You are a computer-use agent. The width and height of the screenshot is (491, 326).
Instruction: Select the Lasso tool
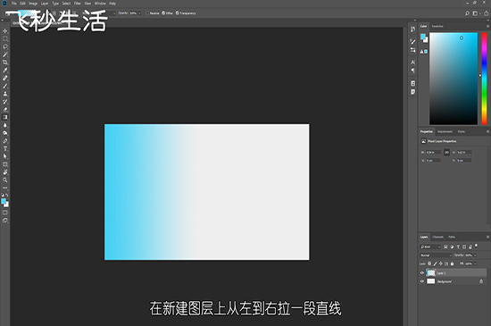pyautogui.click(x=5, y=46)
